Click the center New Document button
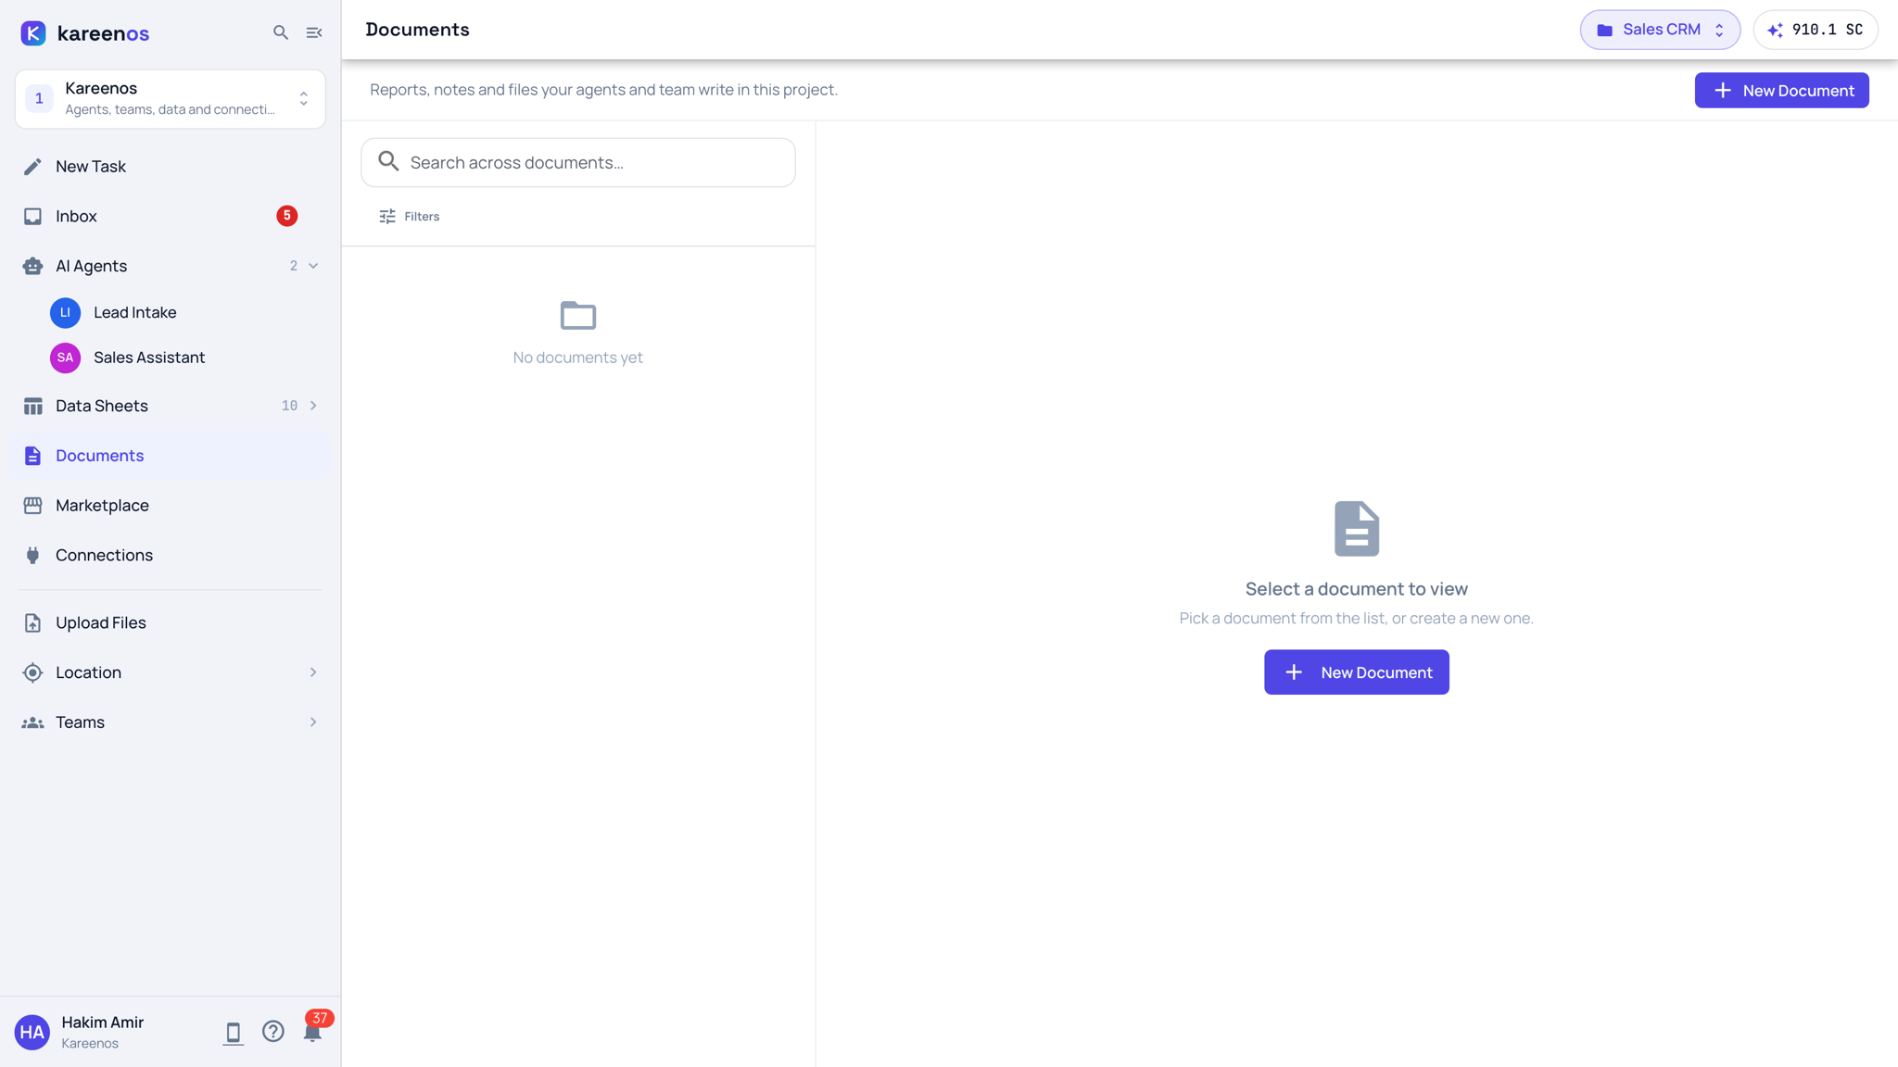 tap(1356, 672)
